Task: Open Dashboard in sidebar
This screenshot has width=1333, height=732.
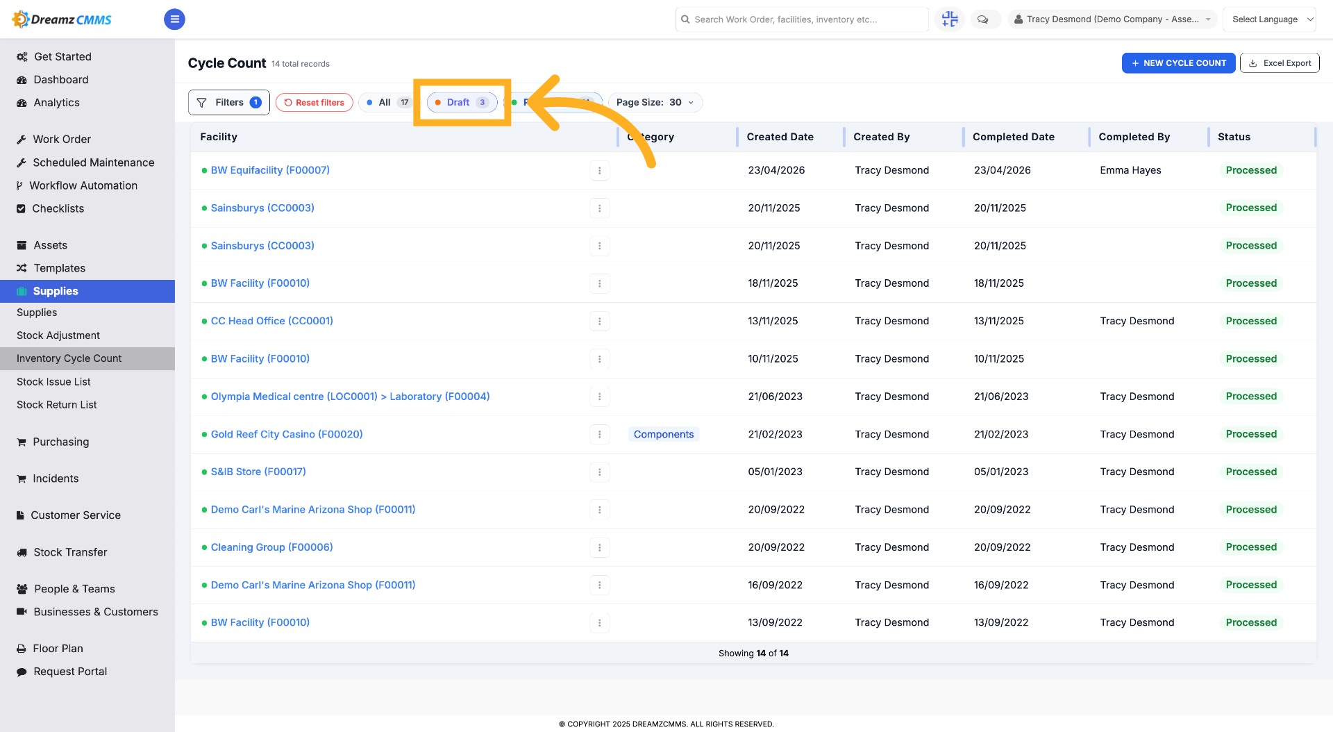Action: click(x=61, y=80)
